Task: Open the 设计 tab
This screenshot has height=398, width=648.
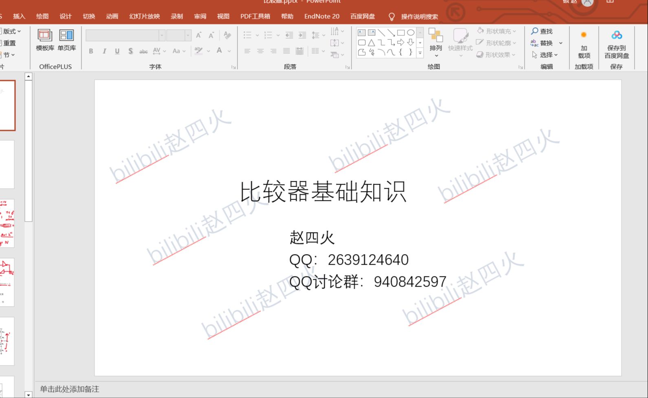Action: click(66, 16)
